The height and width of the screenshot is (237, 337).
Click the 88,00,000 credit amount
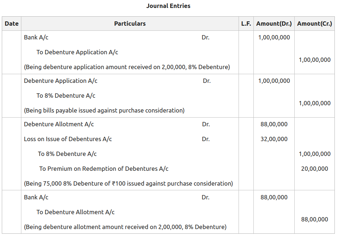315,219
